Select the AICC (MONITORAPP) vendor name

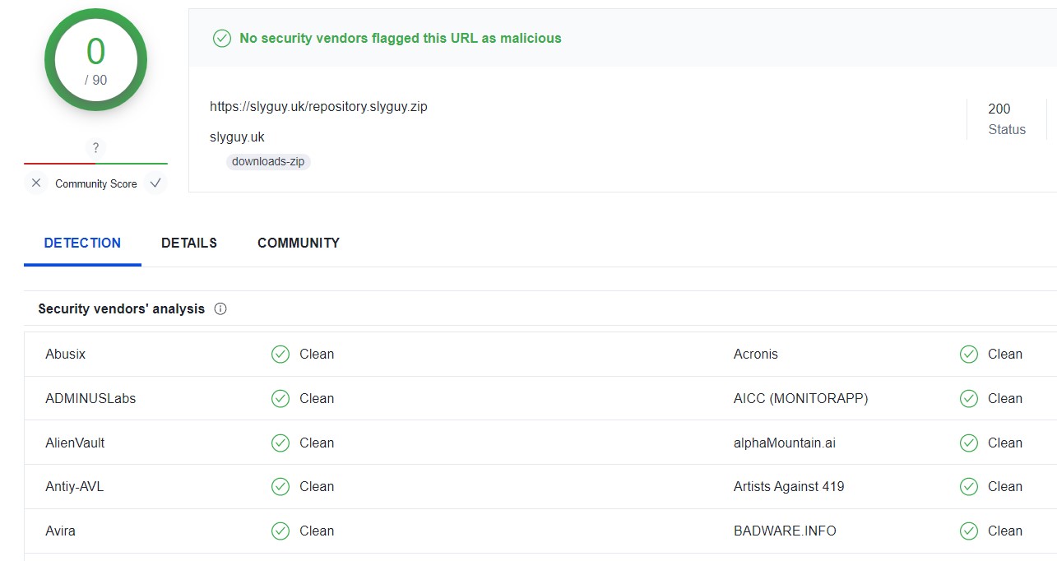click(x=801, y=399)
